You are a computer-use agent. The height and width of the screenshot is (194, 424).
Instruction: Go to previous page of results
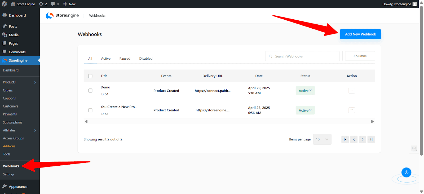[354, 139]
